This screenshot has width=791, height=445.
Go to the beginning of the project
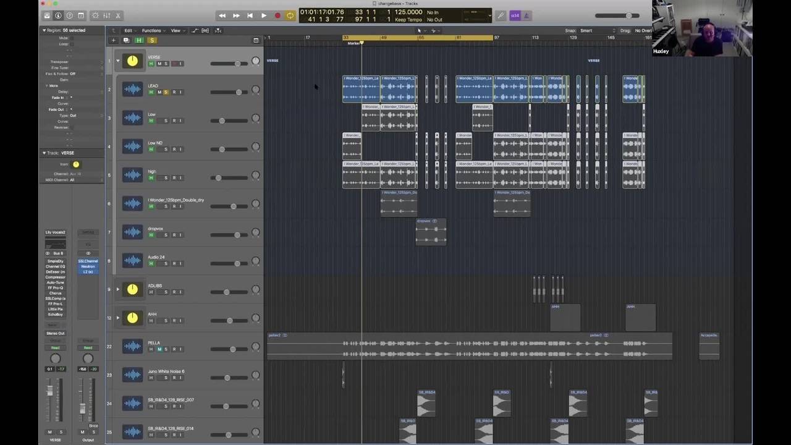(x=250, y=15)
